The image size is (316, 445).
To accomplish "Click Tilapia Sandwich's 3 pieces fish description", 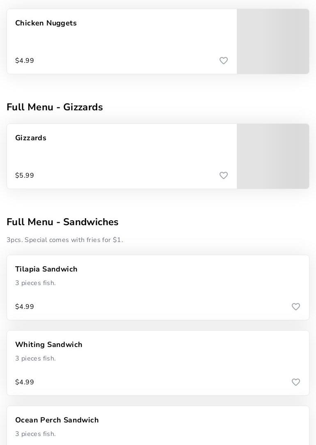I will point(35,283).
